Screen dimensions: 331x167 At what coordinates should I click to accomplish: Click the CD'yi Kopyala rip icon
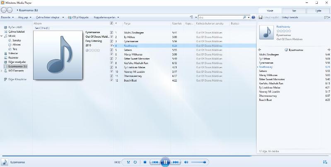click(x=70, y=17)
